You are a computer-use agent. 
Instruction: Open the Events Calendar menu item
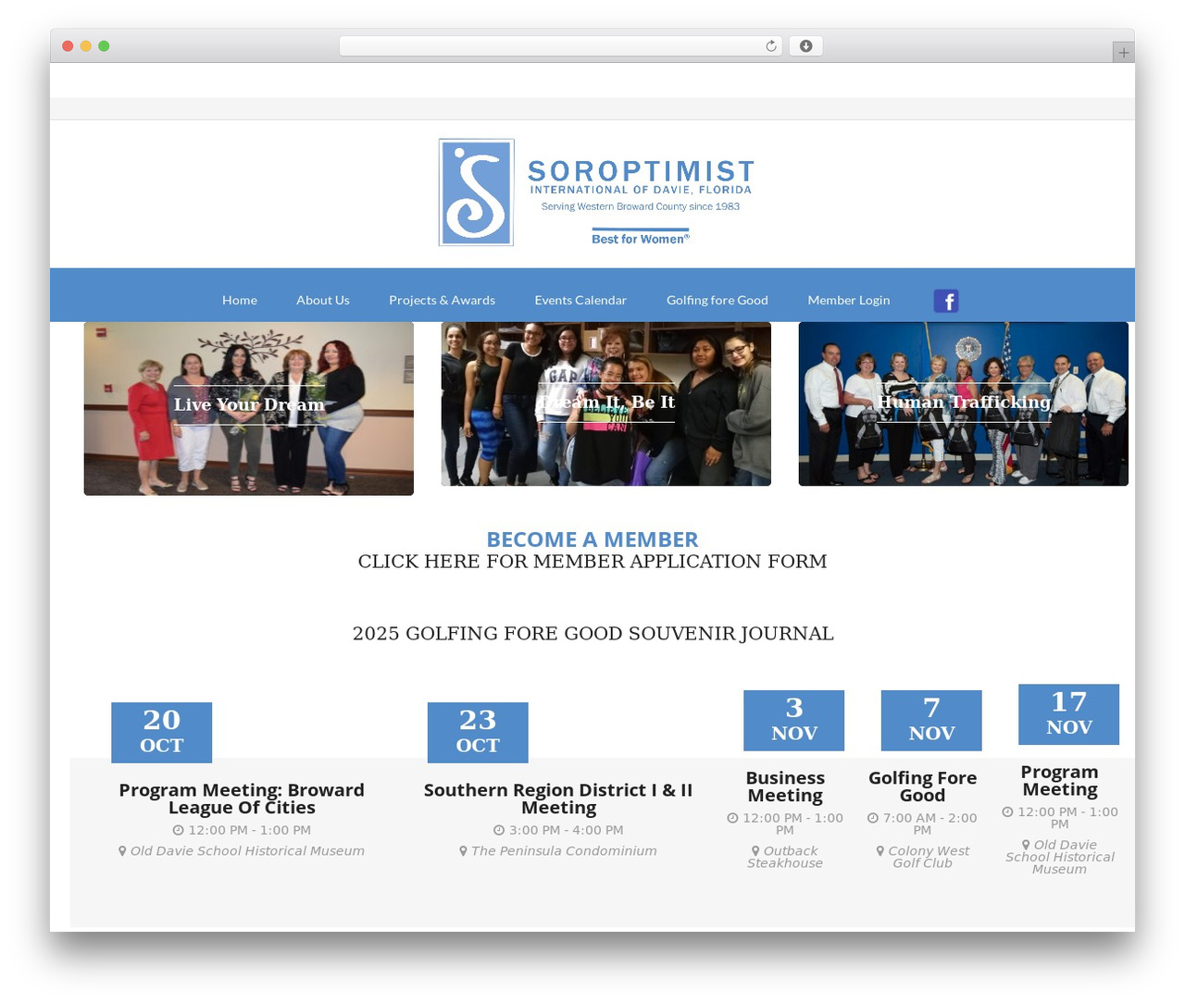coord(580,300)
